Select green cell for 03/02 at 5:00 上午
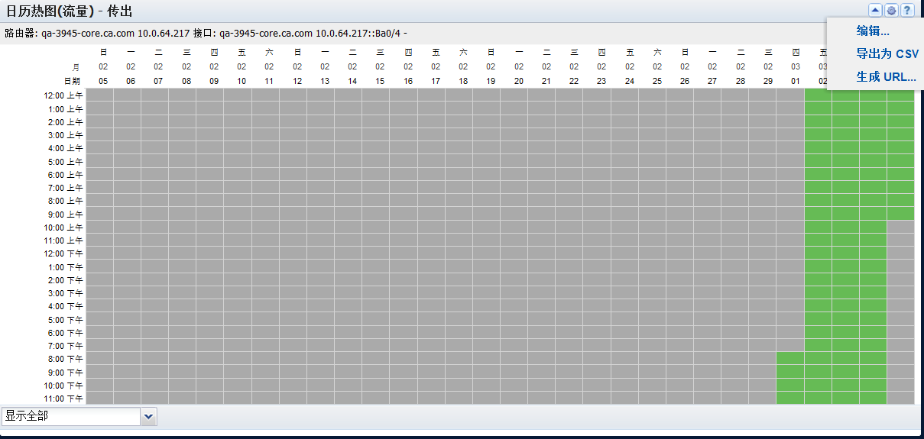 (818, 161)
